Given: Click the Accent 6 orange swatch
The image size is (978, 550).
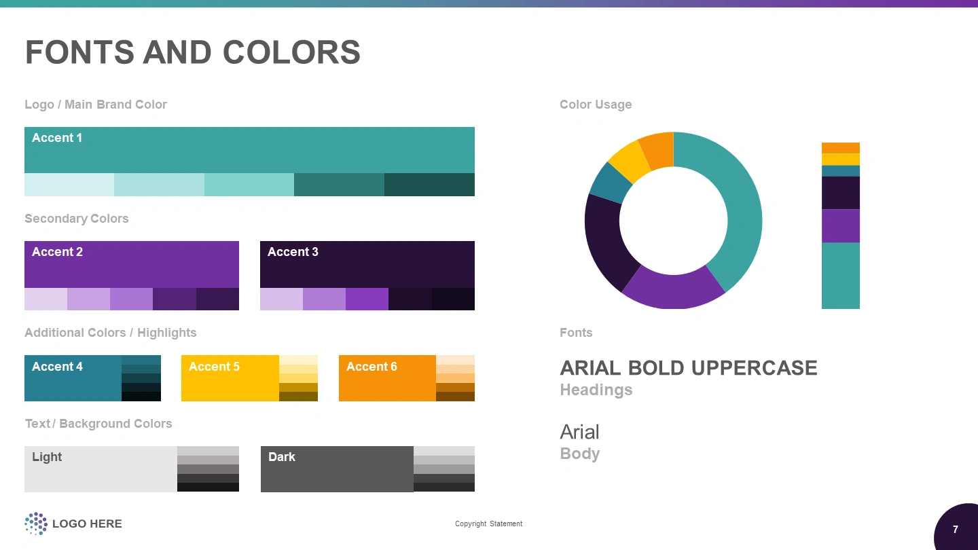Looking at the screenshot, I should 387,378.
